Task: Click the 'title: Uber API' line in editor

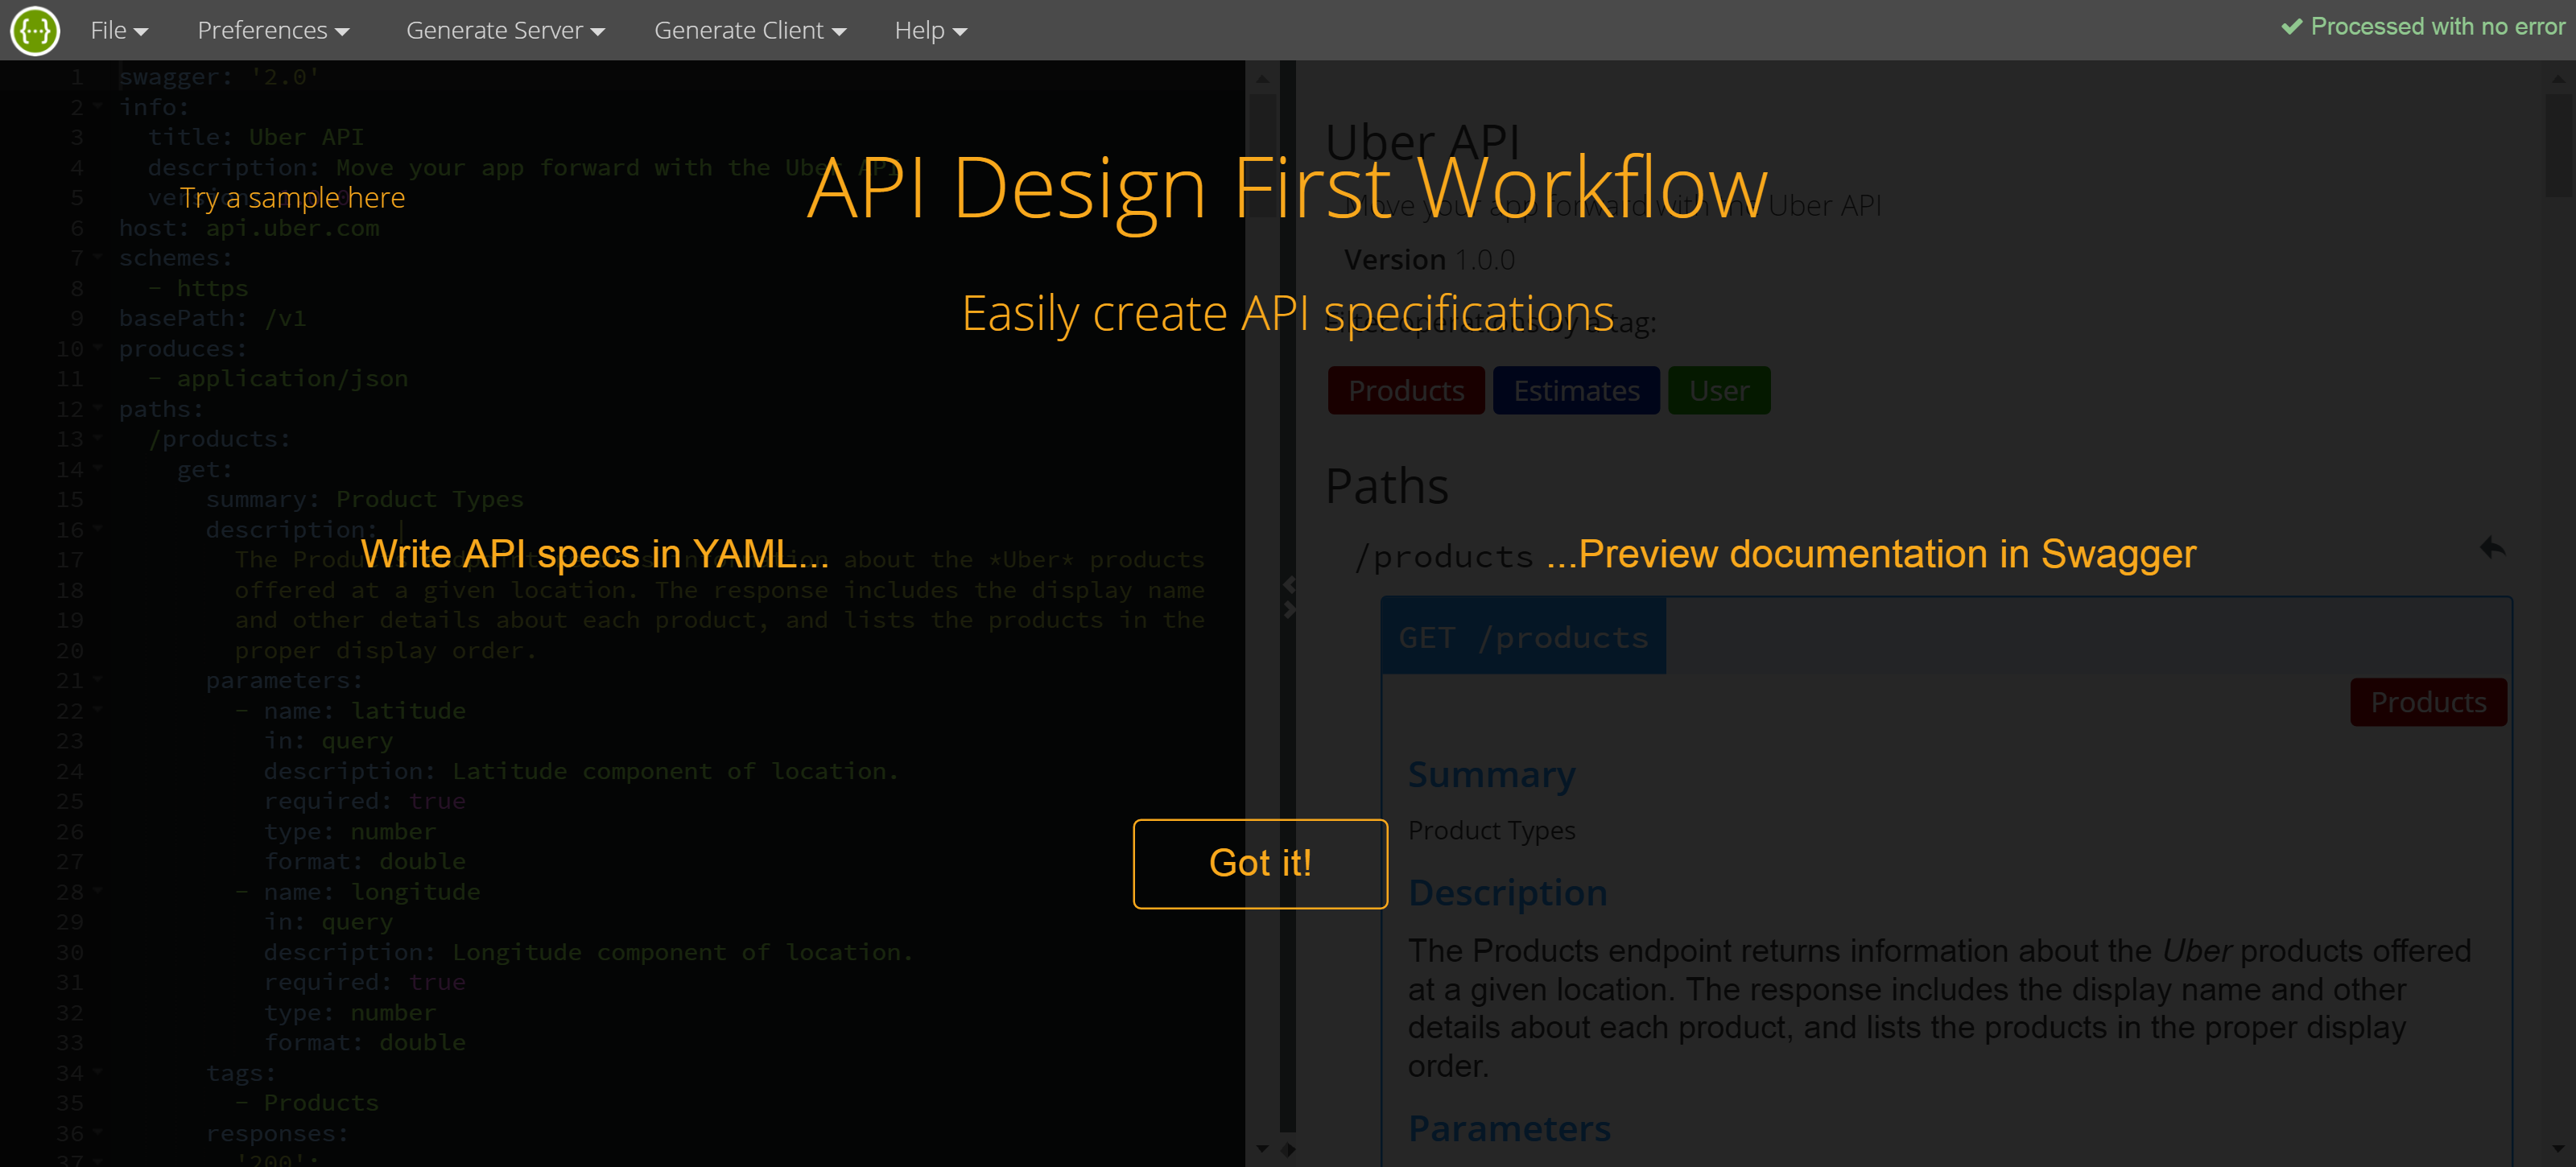Action: [256, 136]
